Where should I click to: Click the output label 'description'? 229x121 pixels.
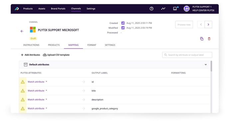pyautogui.click(x=98, y=100)
